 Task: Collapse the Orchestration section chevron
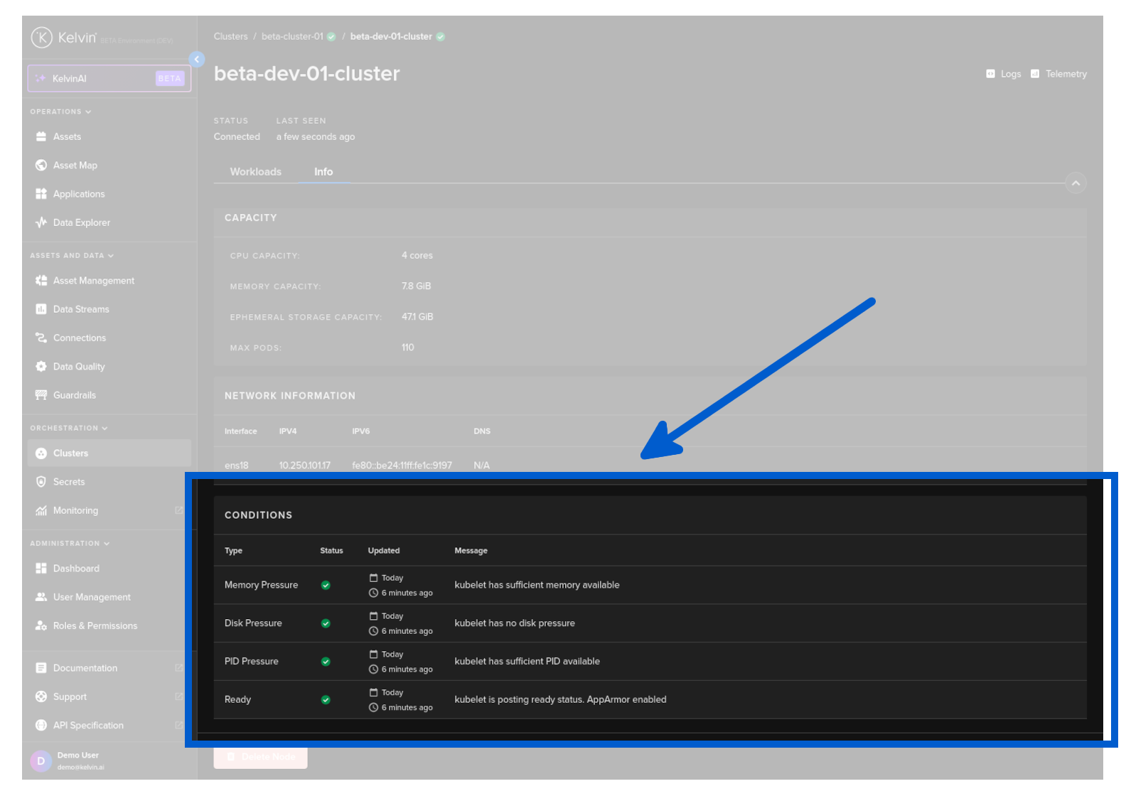tap(105, 429)
